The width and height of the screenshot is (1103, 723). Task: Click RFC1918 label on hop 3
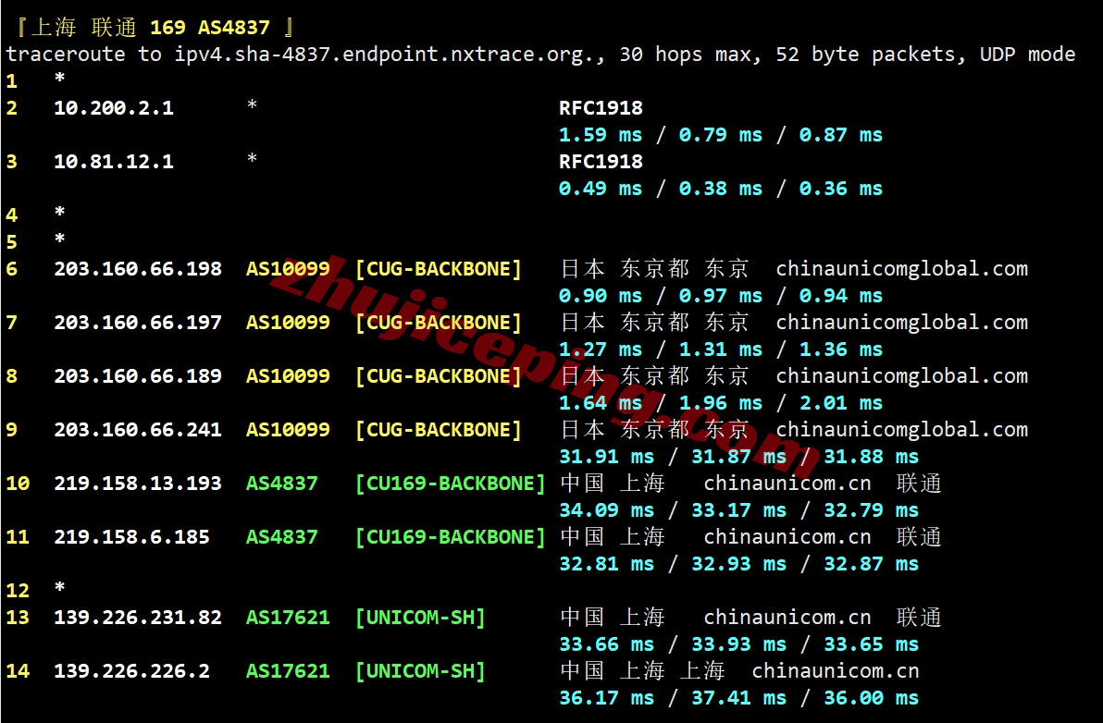[x=601, y=162]
